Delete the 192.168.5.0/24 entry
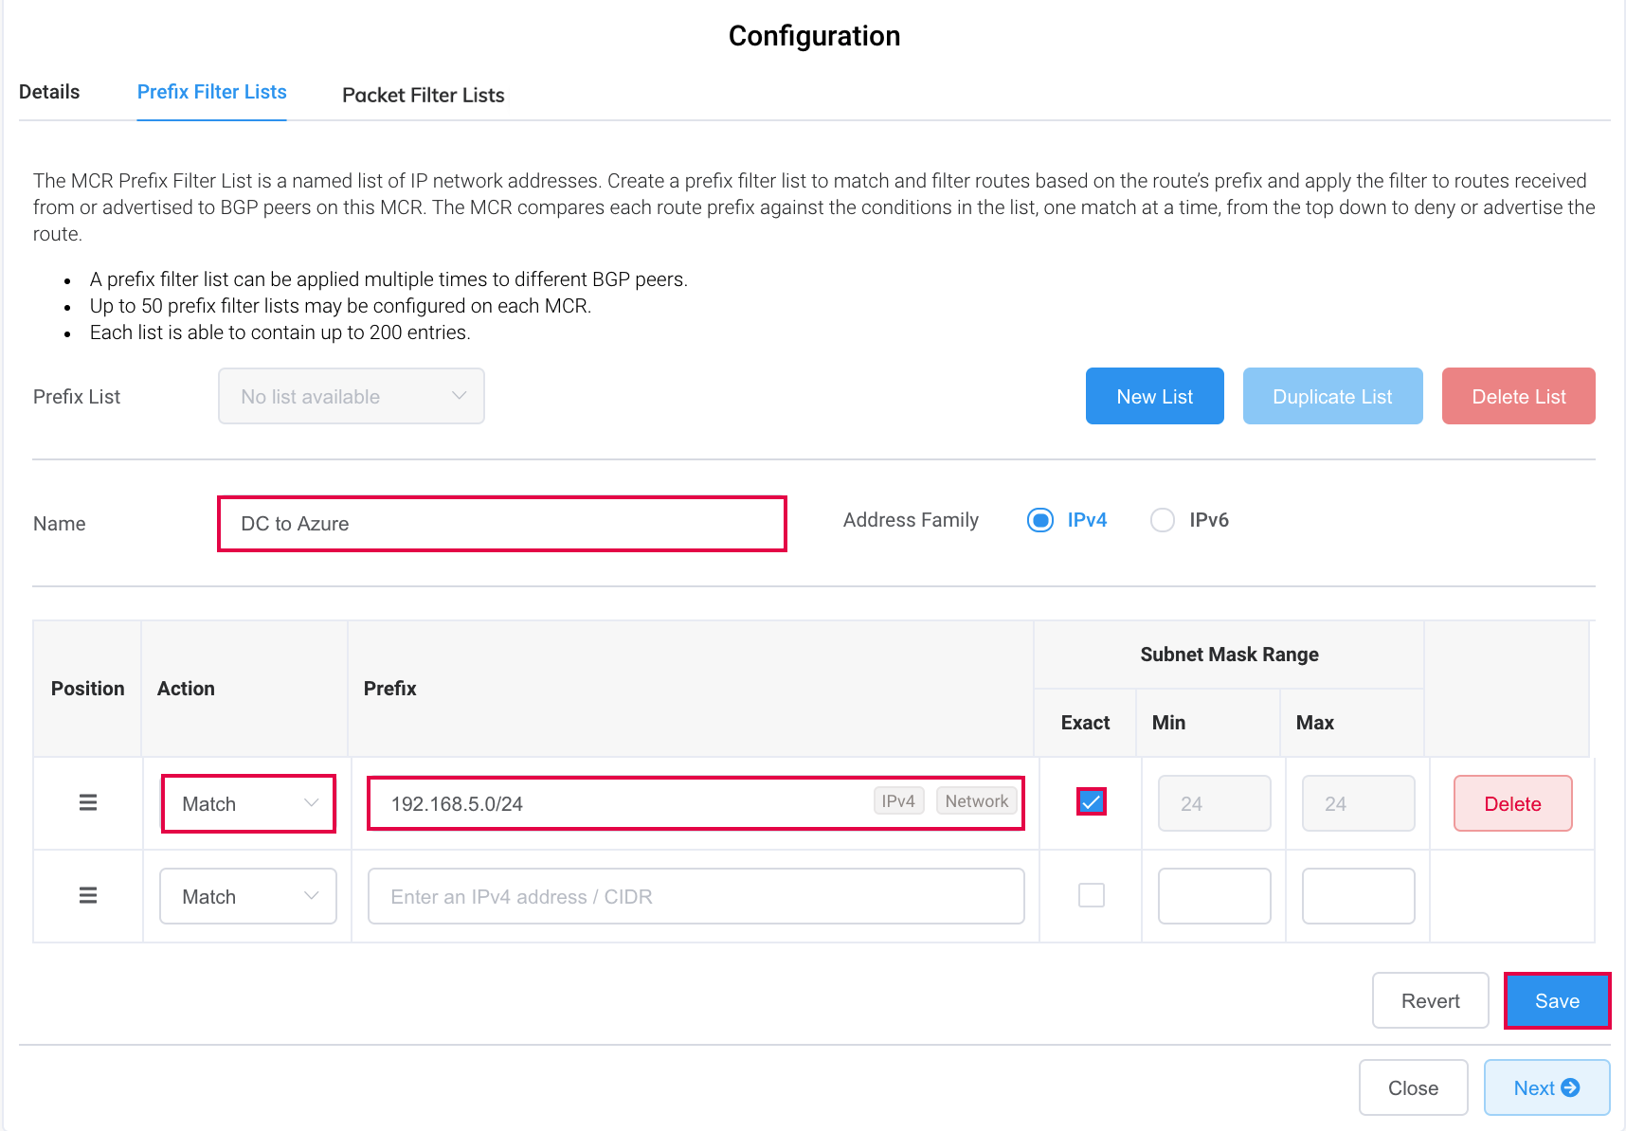1626x1131 pixels. click(1512, 802)
